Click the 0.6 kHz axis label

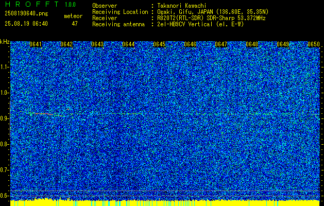(x=4, y=196)
